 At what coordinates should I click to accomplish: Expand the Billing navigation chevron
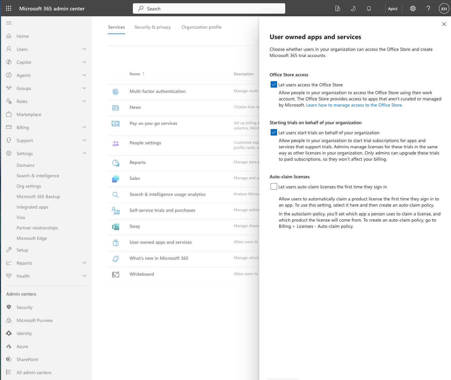(84, 127)
